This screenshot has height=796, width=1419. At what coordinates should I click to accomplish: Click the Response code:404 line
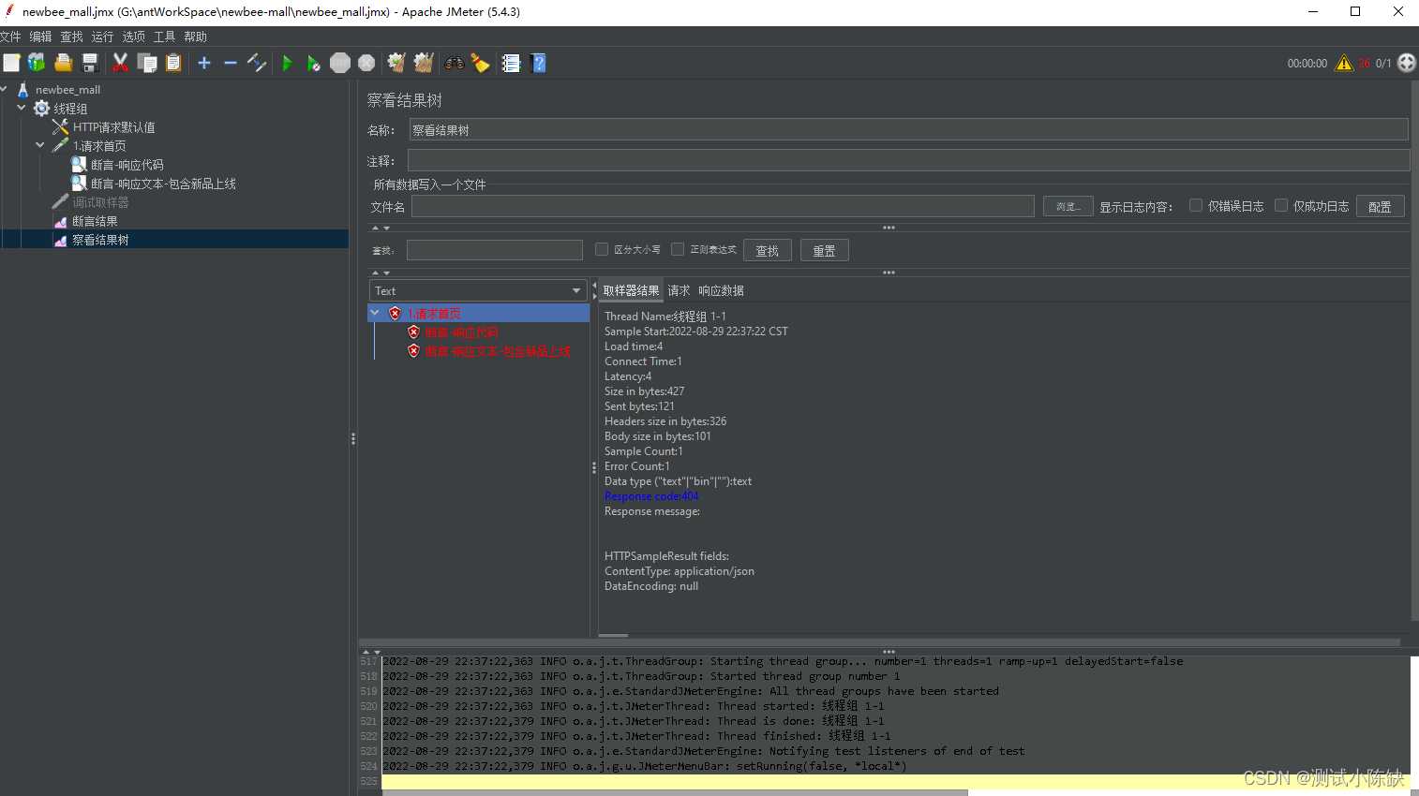point(651,496)
